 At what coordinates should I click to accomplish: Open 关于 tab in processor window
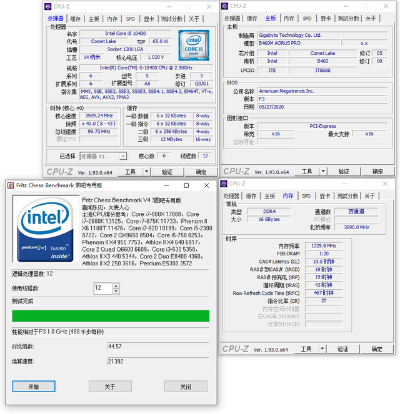click(x=194, y=19)
